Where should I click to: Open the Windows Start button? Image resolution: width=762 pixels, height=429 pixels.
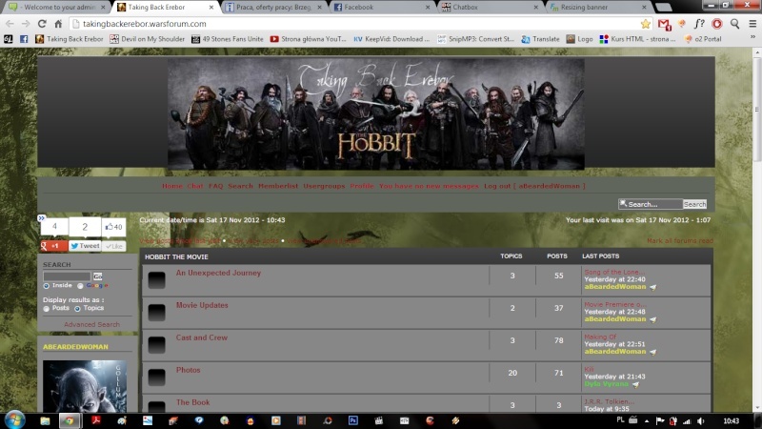(14, 420)
